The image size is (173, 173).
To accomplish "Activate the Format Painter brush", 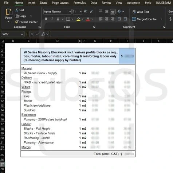I will [17, 22].
